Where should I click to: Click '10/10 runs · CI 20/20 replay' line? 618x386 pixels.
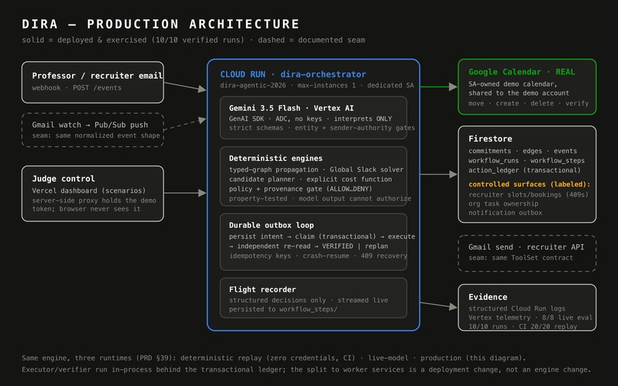click(x=523, y=326)
